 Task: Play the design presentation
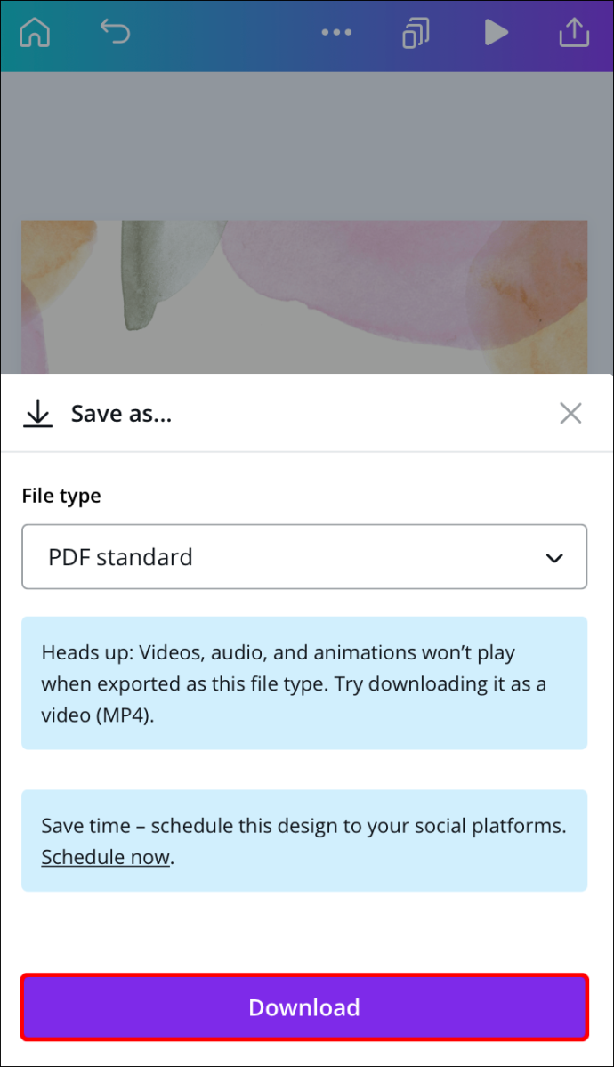[497, 33]
